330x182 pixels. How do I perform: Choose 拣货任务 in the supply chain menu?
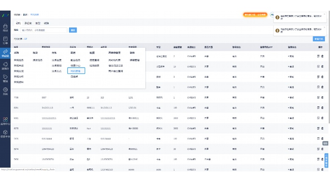click(x=37, y=60)
